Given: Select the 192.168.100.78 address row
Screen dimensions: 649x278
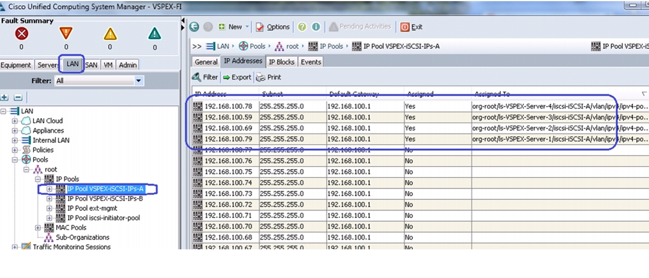Looking at the screenshot, I should pos(420,106).
